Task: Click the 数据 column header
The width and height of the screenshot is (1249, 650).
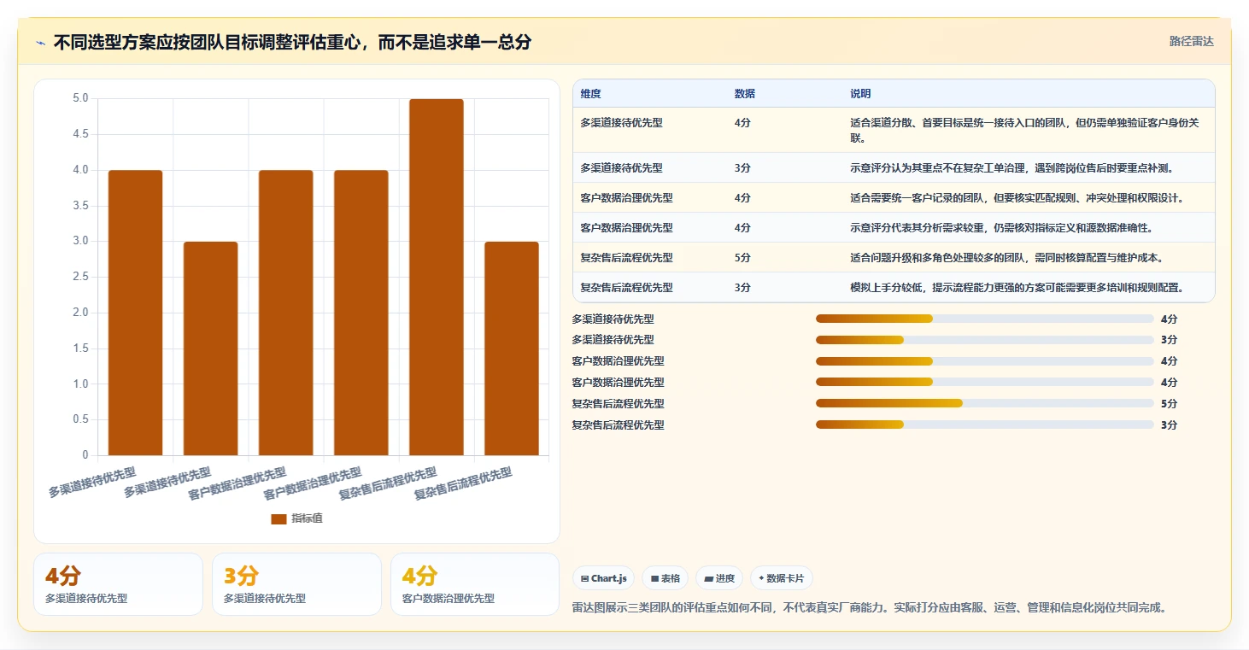Action: click(x=744, y=94)
